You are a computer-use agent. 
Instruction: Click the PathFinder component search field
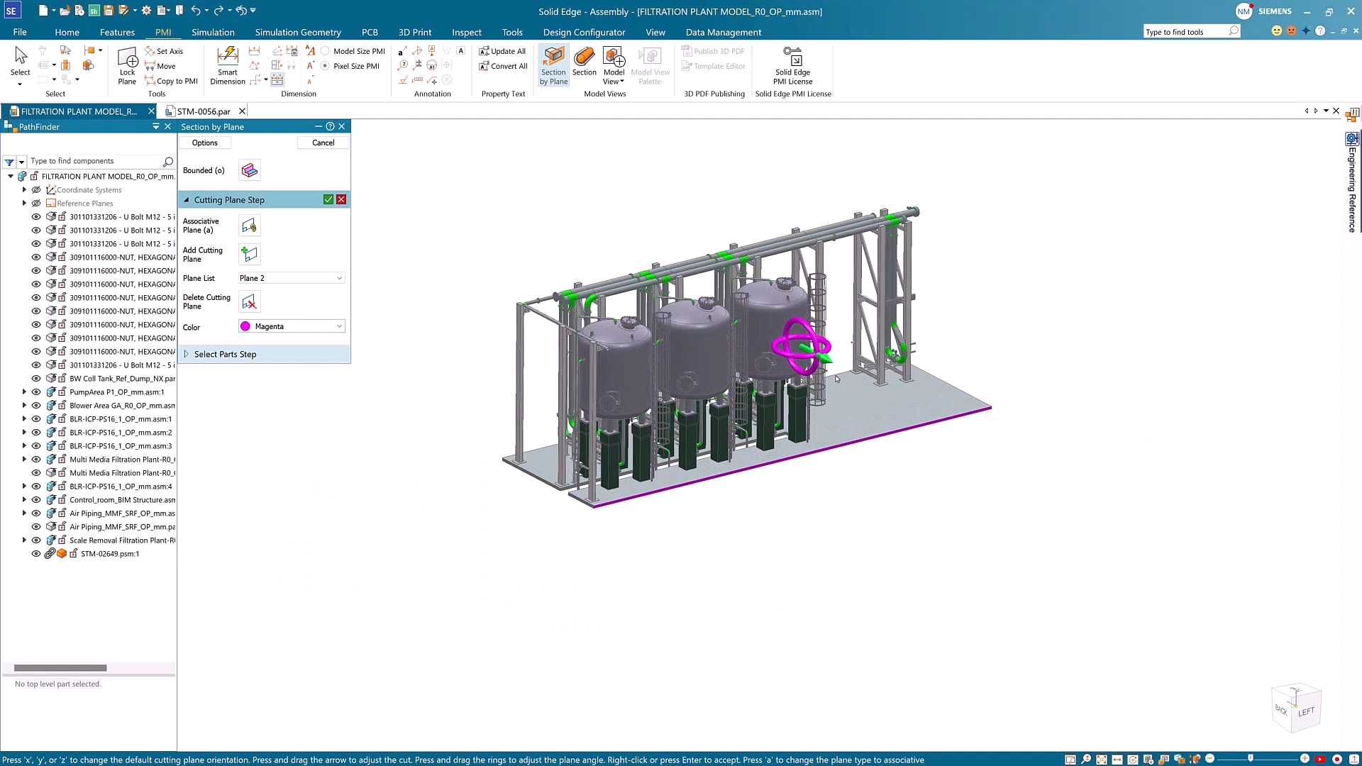point(96,161)
